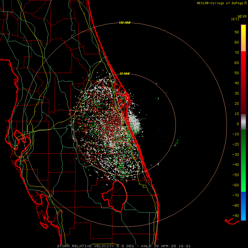Screen dimensions: 248x248
Task: Click the 80 value on velocity scale
Action: click(237, 42)
